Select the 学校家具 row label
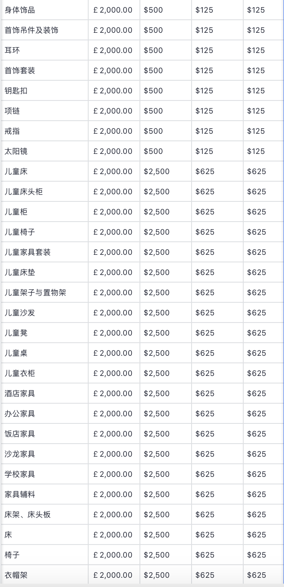 point(20,474)
